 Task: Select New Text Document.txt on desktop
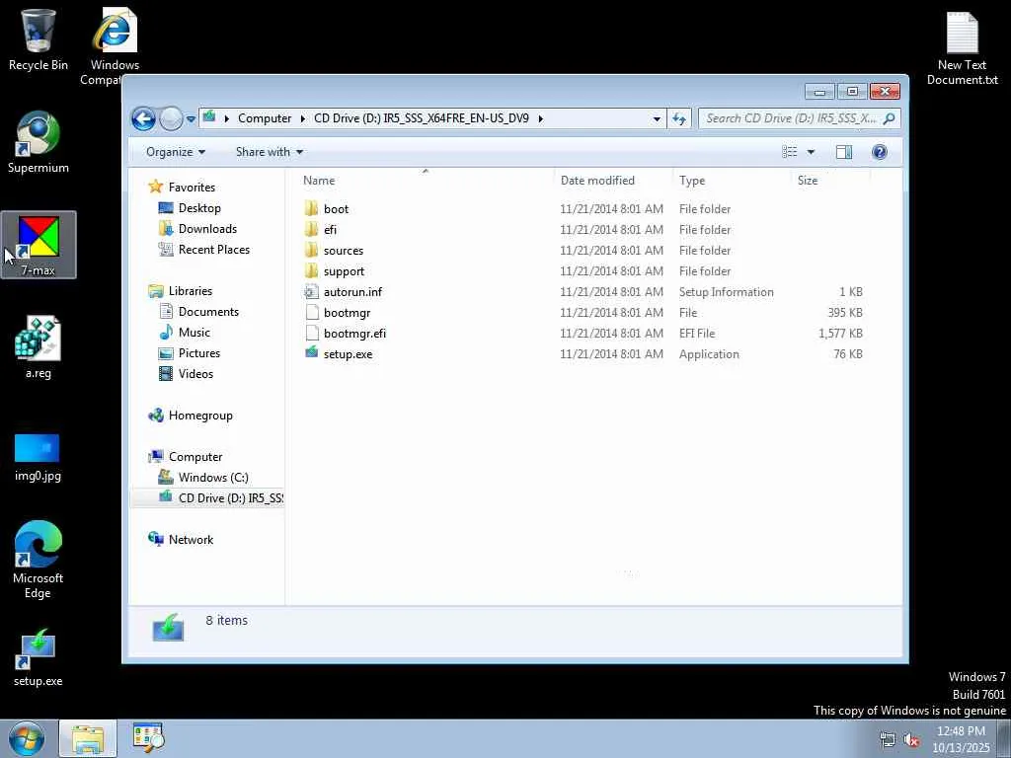pos(962,48)
